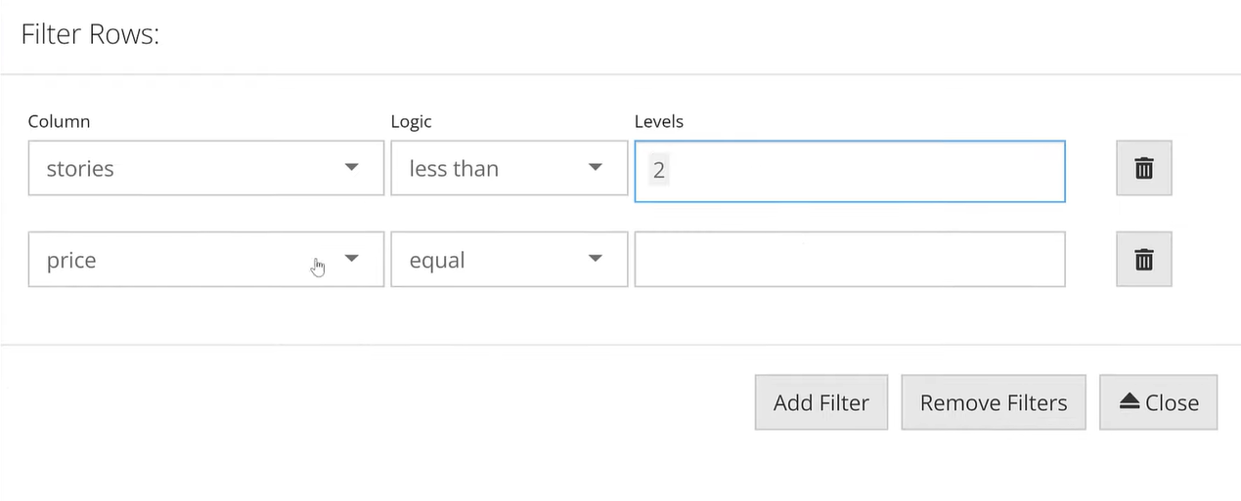Delete the stories filter with trash icon
This screenshot has width=1241, height=501.
click(1143, 168)
